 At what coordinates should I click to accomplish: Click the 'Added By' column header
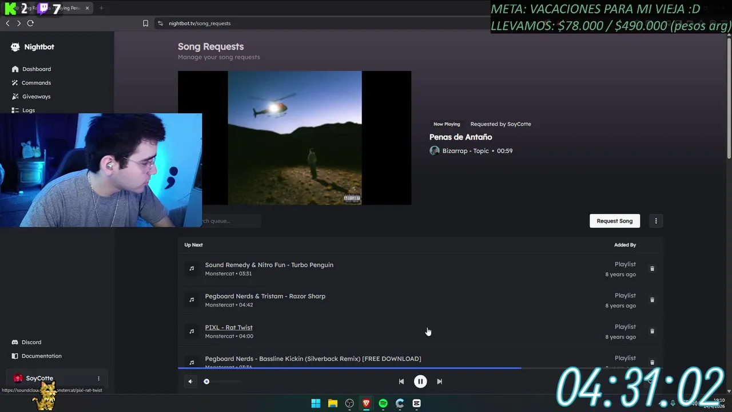click(625, 245)
